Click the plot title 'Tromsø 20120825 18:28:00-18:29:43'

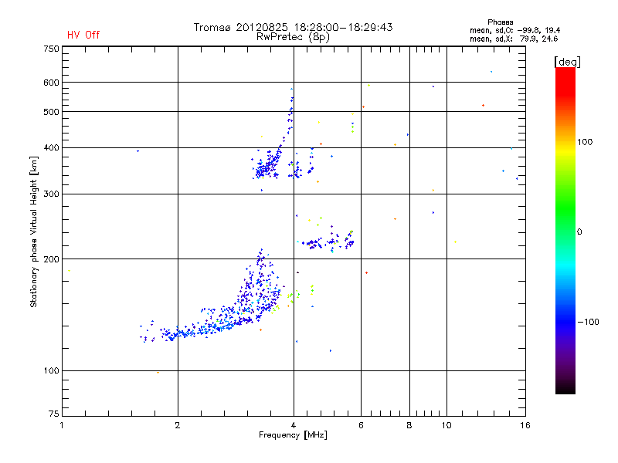[293, 27]
